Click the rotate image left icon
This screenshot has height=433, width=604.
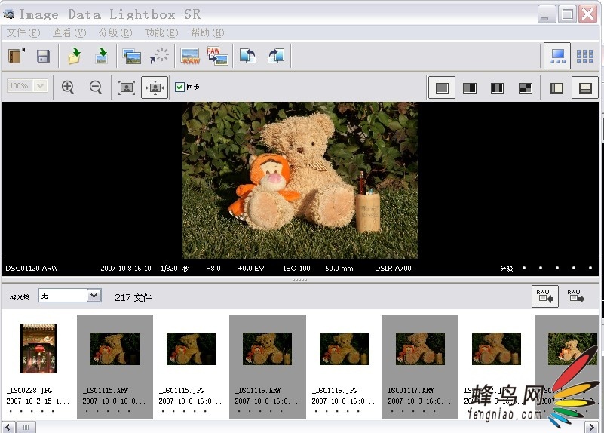[x=248, y=57]
